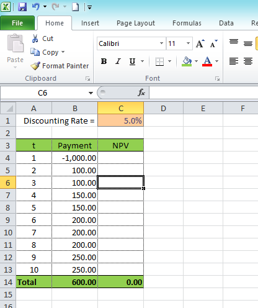Image resolution: width=258 pixels, height=308 pixels.
Task: Click the Calibri font name box
Action: tap(128, 43)
